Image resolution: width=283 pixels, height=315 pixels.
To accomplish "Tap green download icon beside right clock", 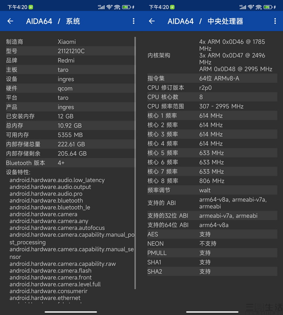I will tap(172, 7).
